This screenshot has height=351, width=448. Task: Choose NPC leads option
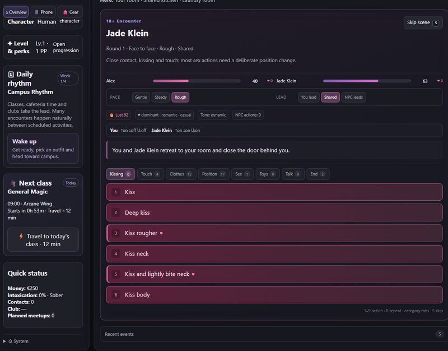[353, 97]
